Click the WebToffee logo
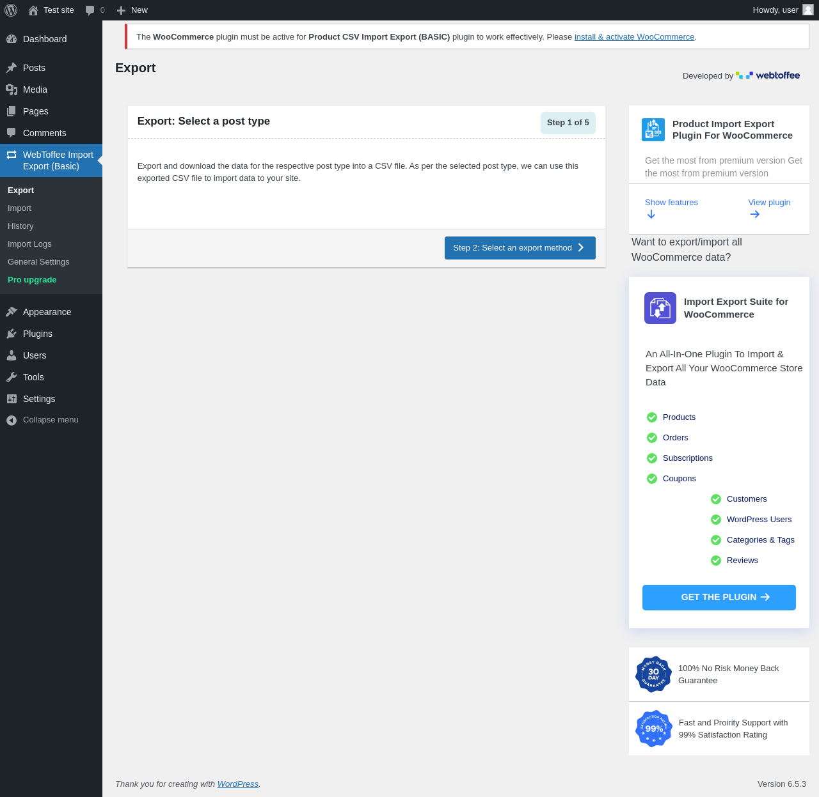 (x=768, y=75)
